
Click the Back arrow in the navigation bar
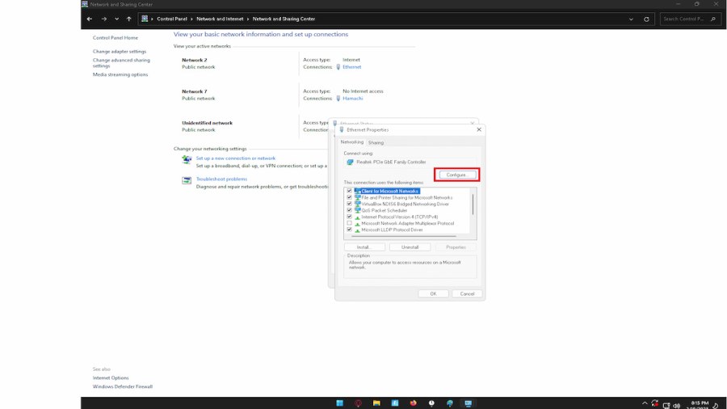90,19
